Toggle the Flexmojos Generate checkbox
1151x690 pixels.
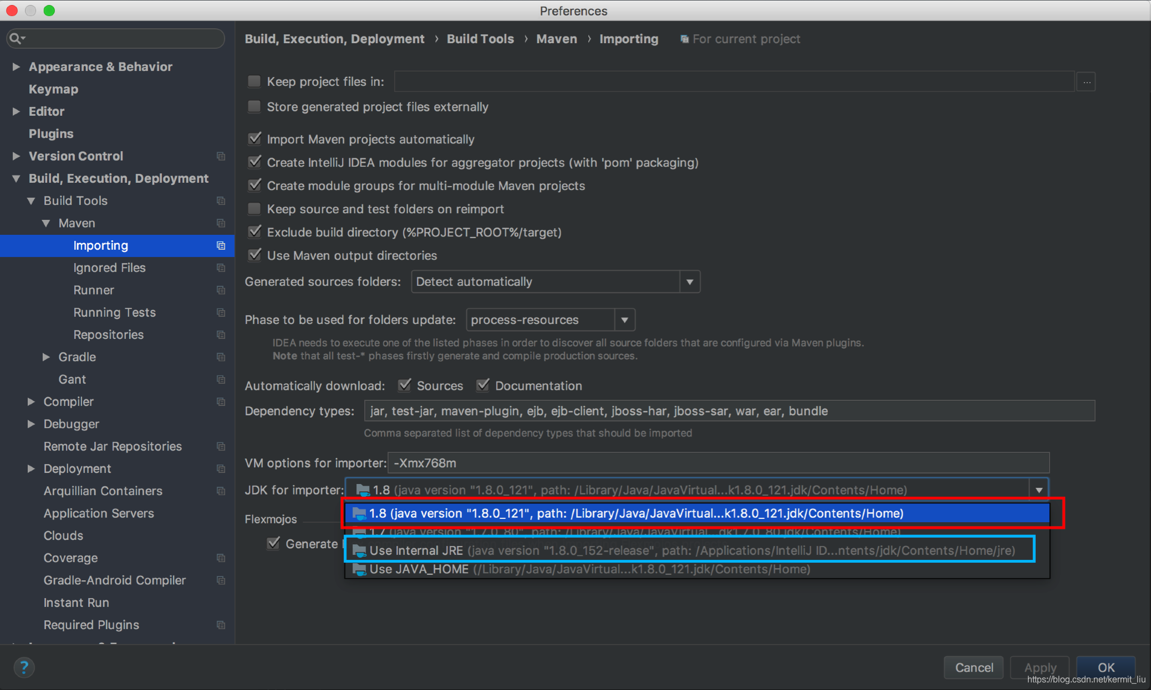(x=273, y=544)
